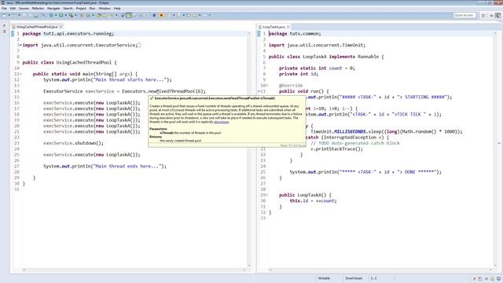
Task: Open the Window menu
Action: click(105, 9)
